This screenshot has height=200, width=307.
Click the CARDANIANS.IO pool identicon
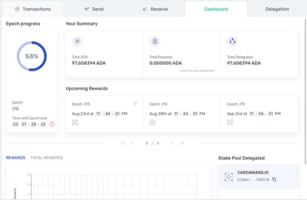pos(228,177)
